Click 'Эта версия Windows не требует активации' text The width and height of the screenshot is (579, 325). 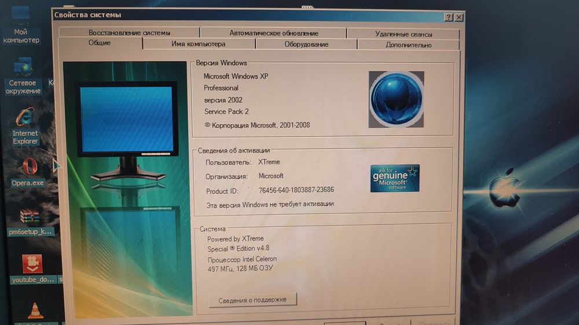pyautogui.click(x=270, y=204)
